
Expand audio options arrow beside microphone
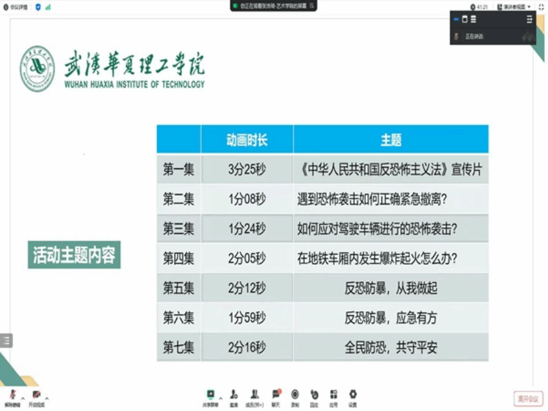pyautogui.click(x=23, y=399)
